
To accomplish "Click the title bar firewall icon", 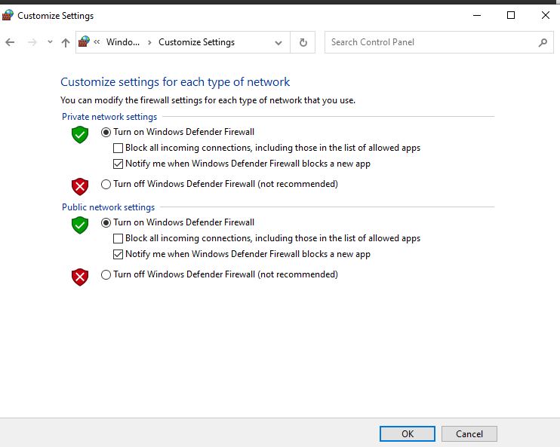I will pyautogui.click(x=8, y=15).
